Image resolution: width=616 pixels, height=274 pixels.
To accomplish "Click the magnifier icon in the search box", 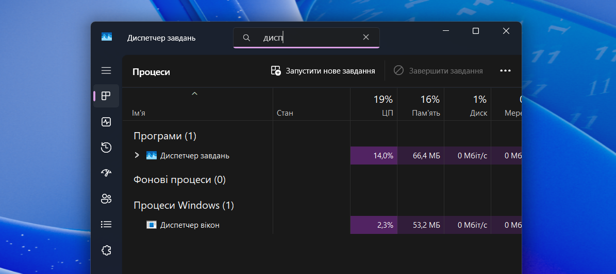I will pos(246,38).
